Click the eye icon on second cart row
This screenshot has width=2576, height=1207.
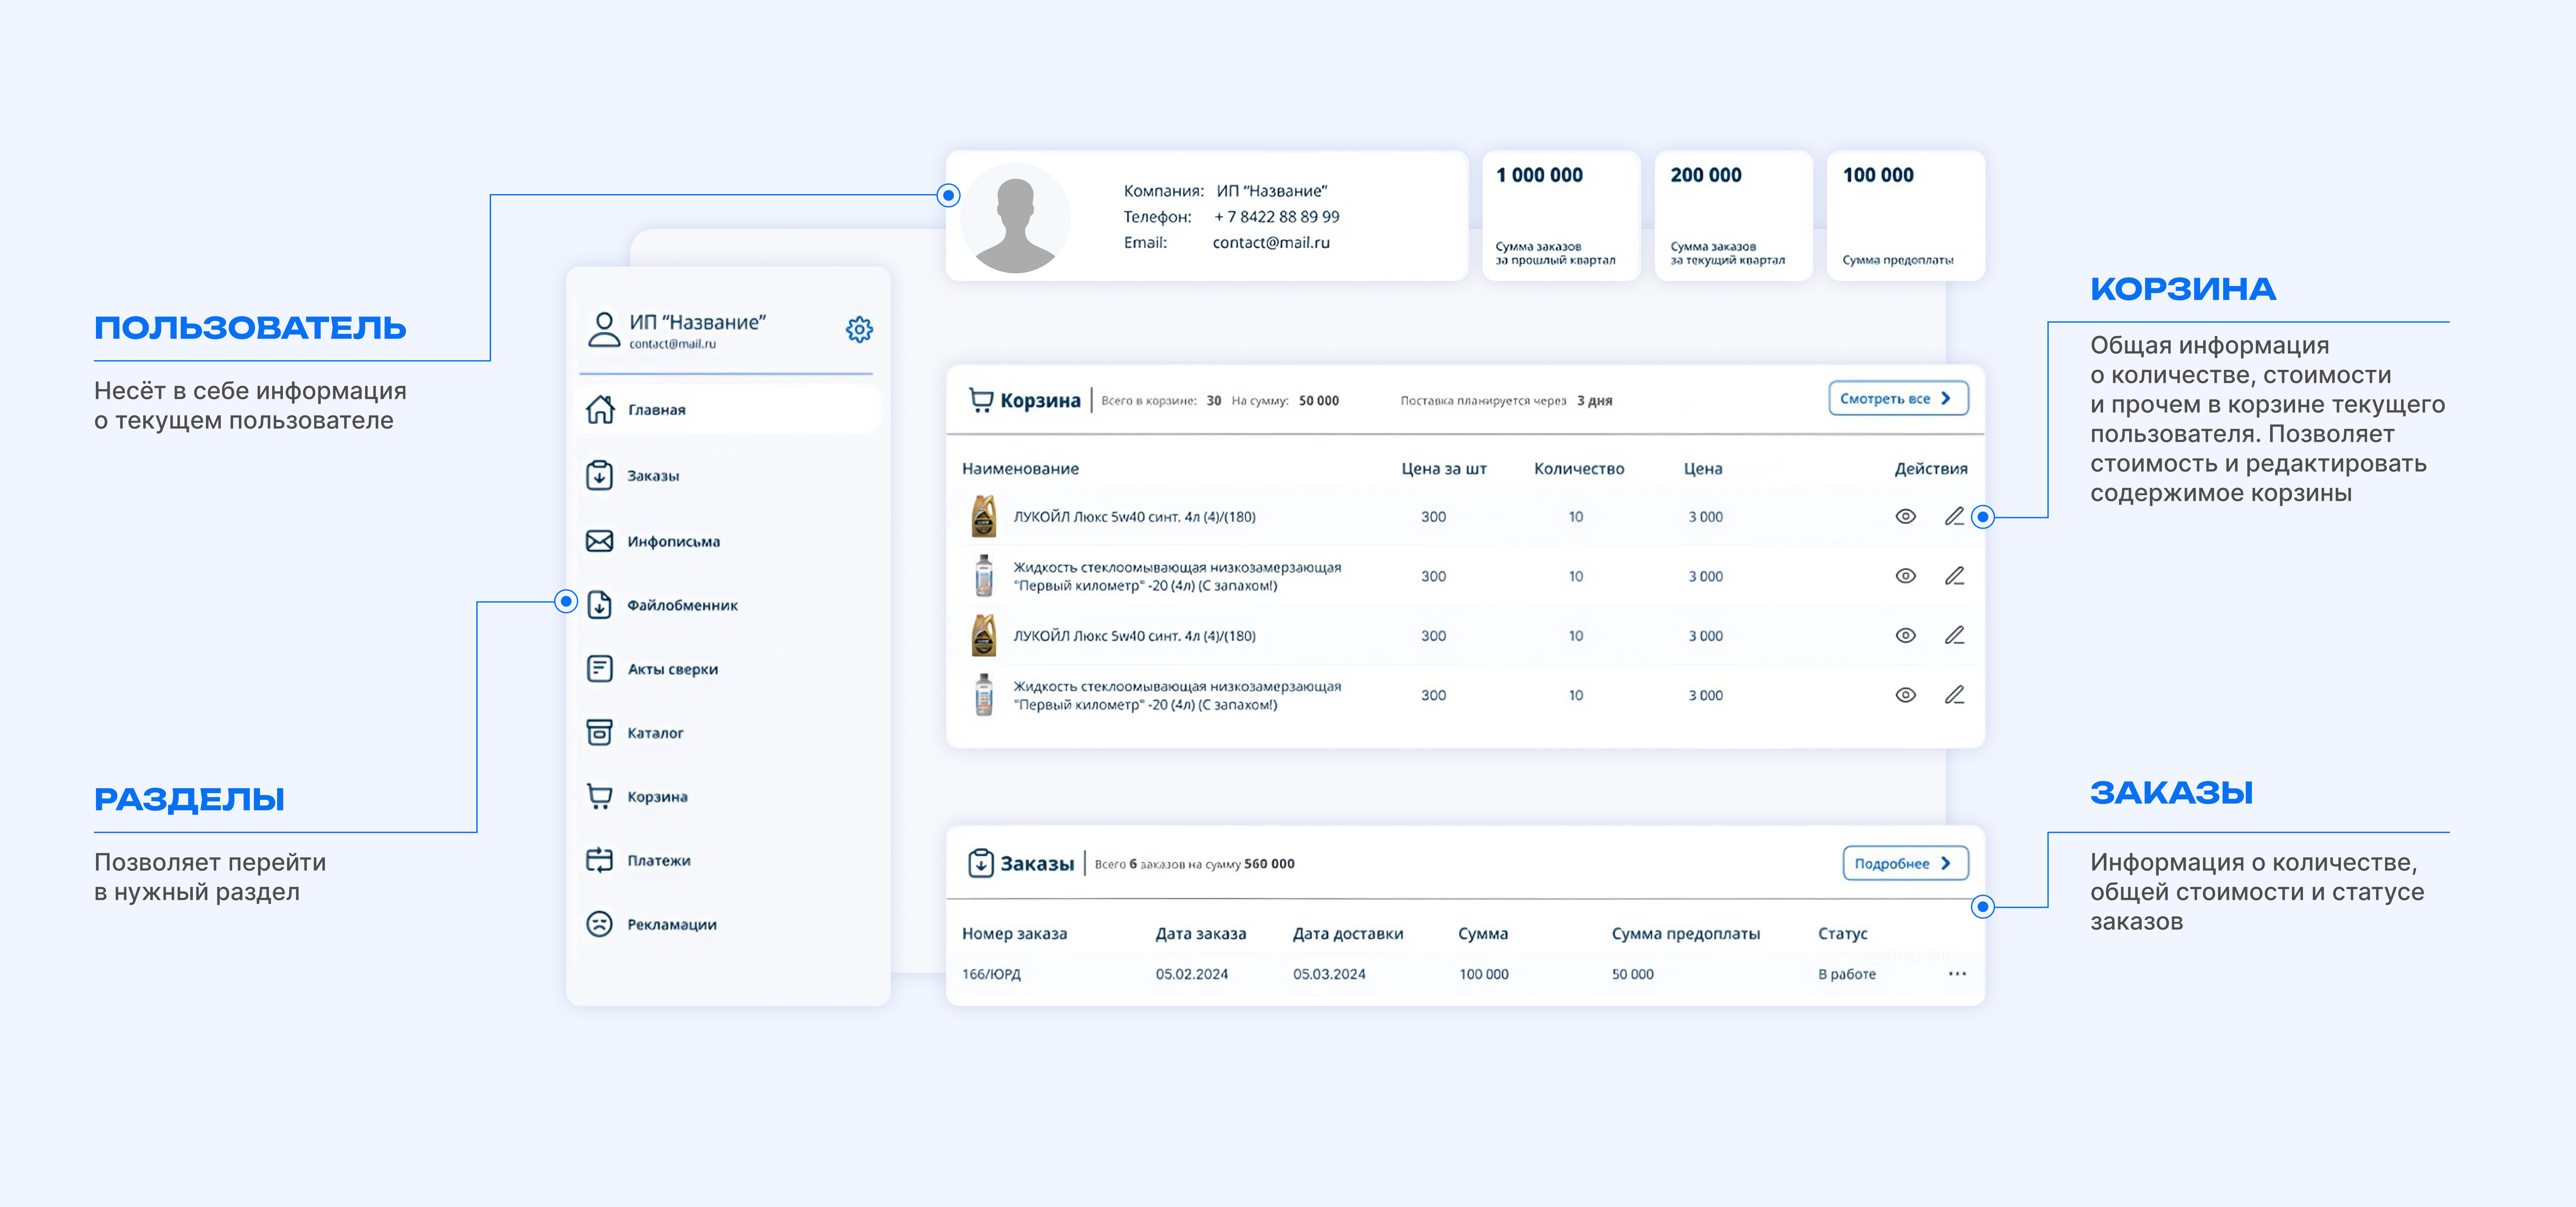(1905, 576)
